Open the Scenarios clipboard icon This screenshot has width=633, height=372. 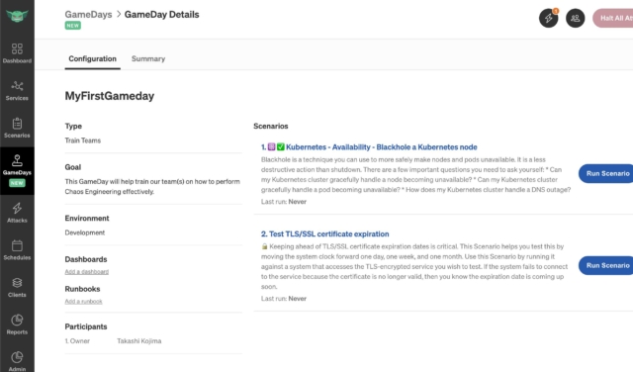click(x=17, y=124)
